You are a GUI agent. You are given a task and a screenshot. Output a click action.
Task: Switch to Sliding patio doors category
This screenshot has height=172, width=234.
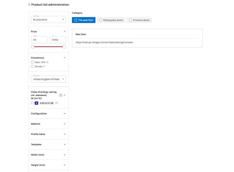pyautogui.click(x=111, y=20)
